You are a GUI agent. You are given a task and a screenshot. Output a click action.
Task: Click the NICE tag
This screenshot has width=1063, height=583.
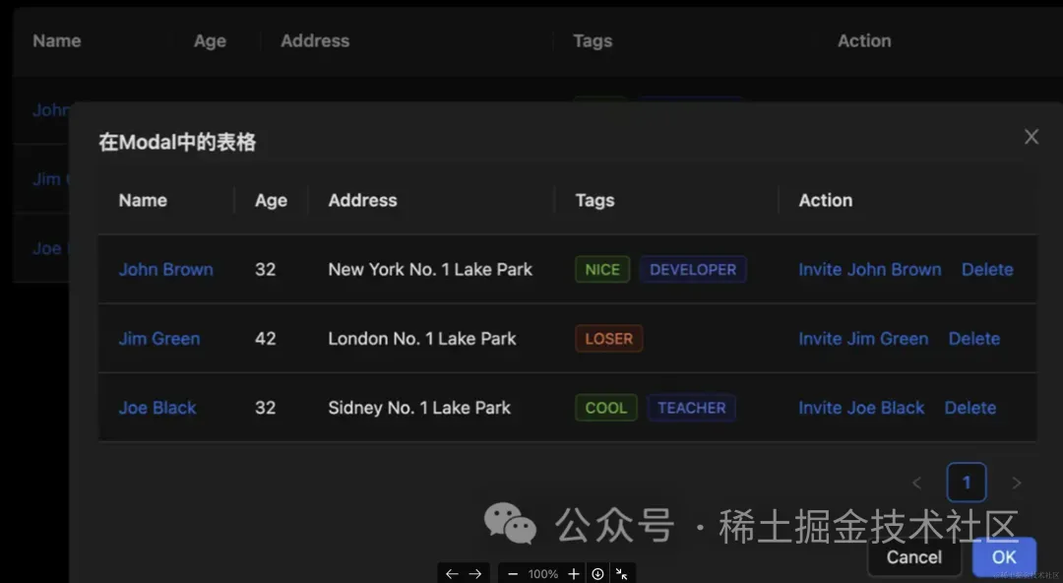602,270
